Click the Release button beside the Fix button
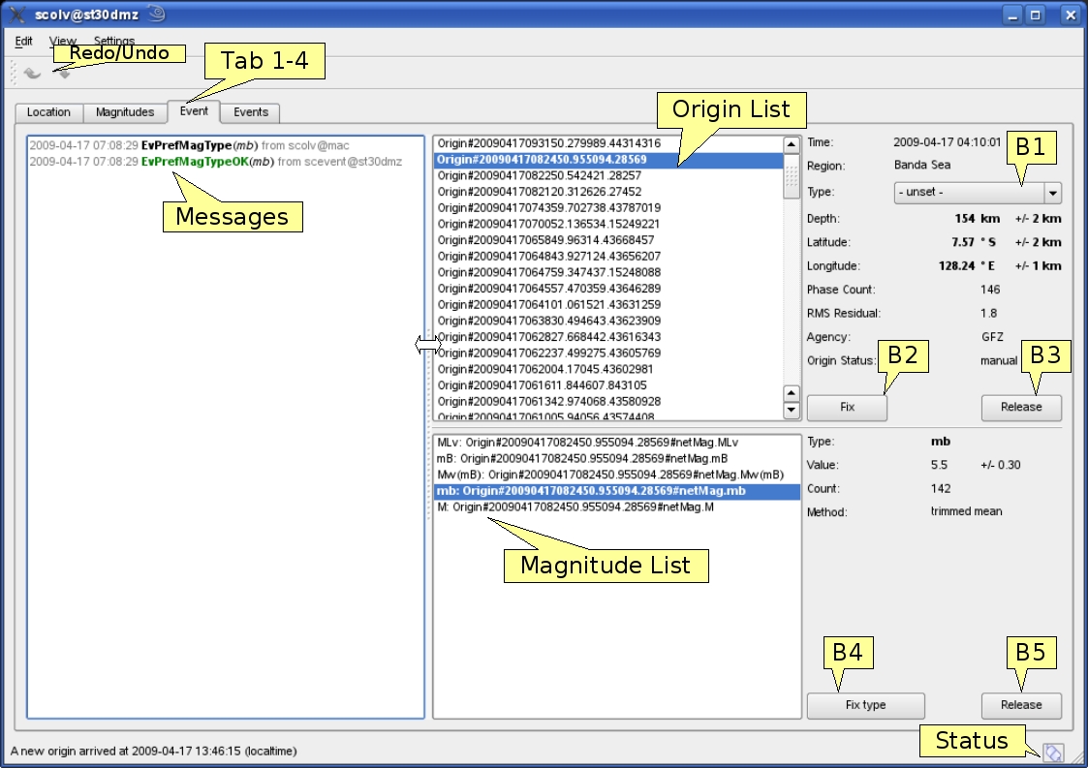This screenshot has width=1088, height=768. coord(1021,408)
